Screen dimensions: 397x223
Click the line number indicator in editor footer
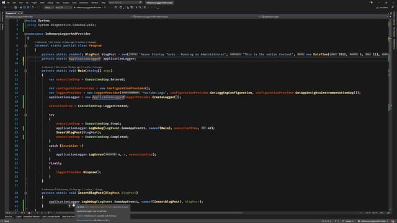coord(368,212)
